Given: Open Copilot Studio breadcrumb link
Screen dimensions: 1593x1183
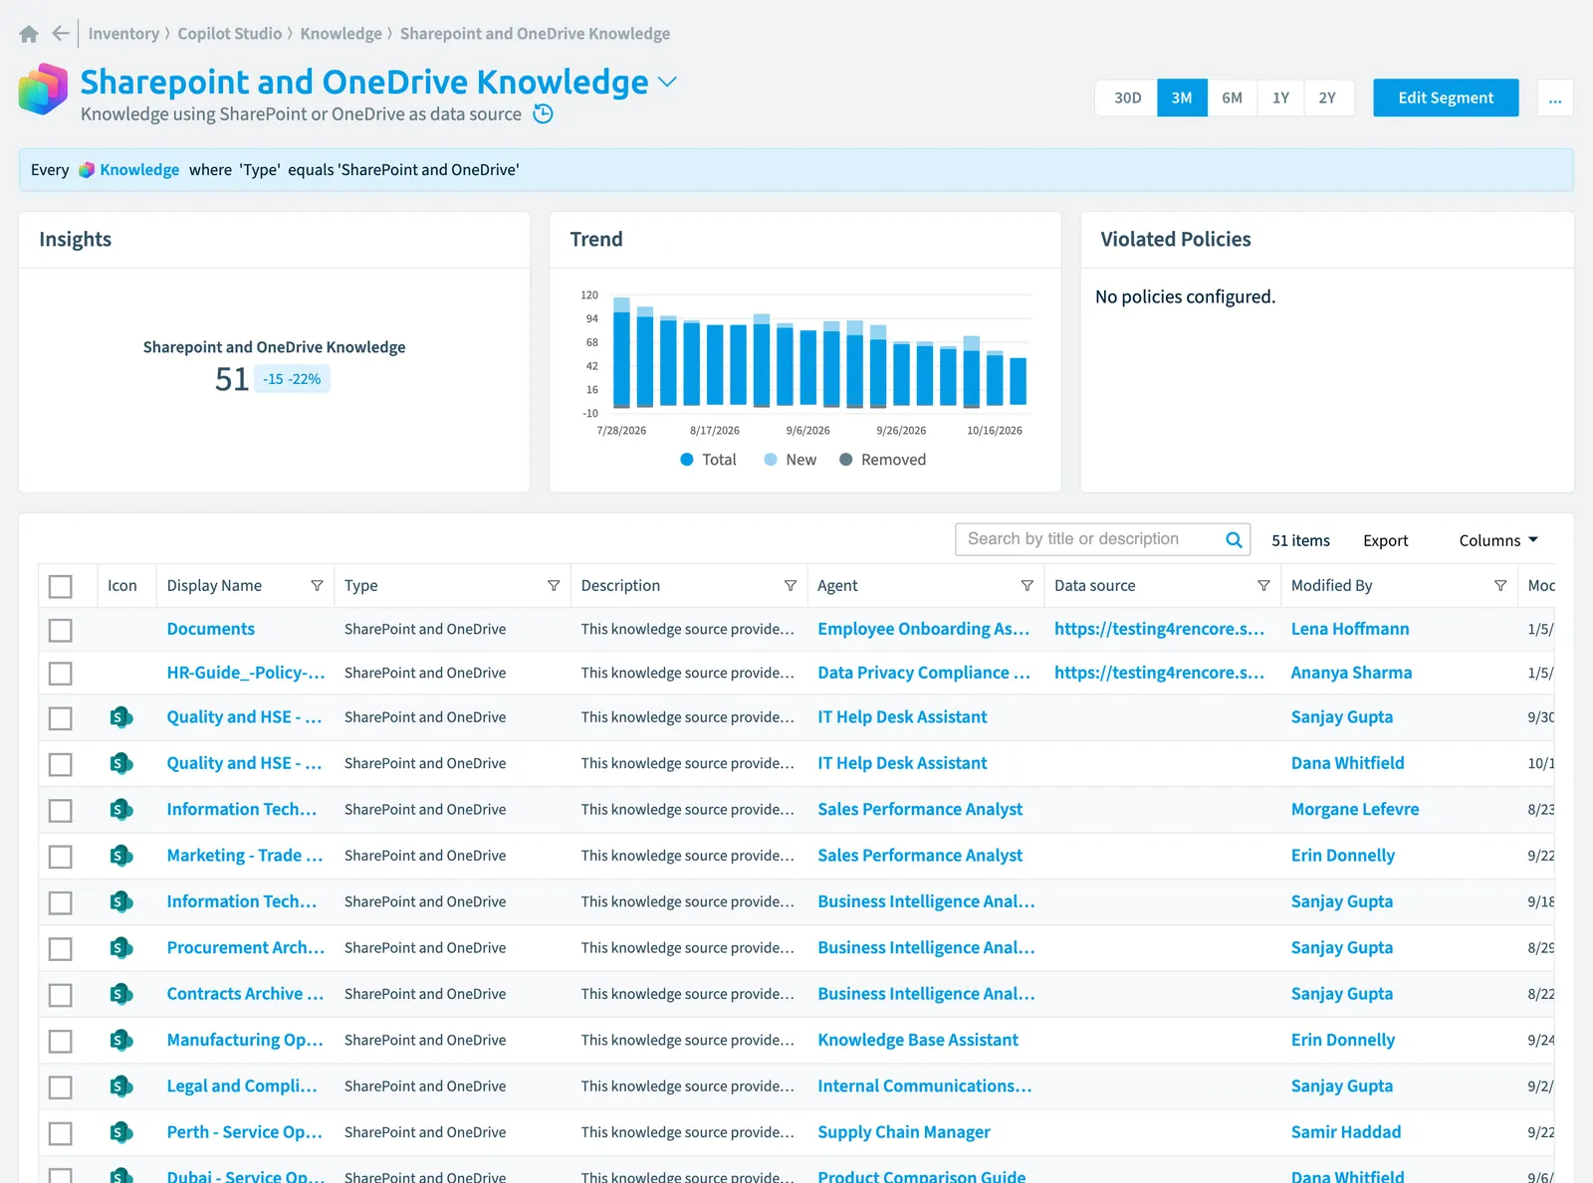Looking at the screenshot, I should click(230, 34).
